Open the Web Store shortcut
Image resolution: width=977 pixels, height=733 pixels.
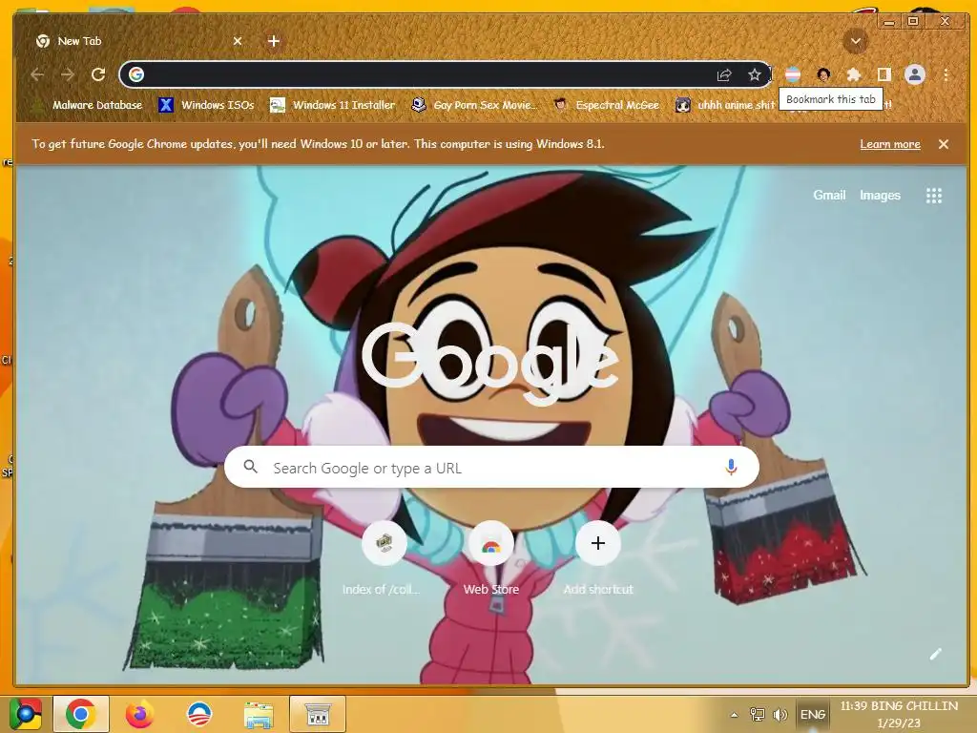tap(491, 557)
